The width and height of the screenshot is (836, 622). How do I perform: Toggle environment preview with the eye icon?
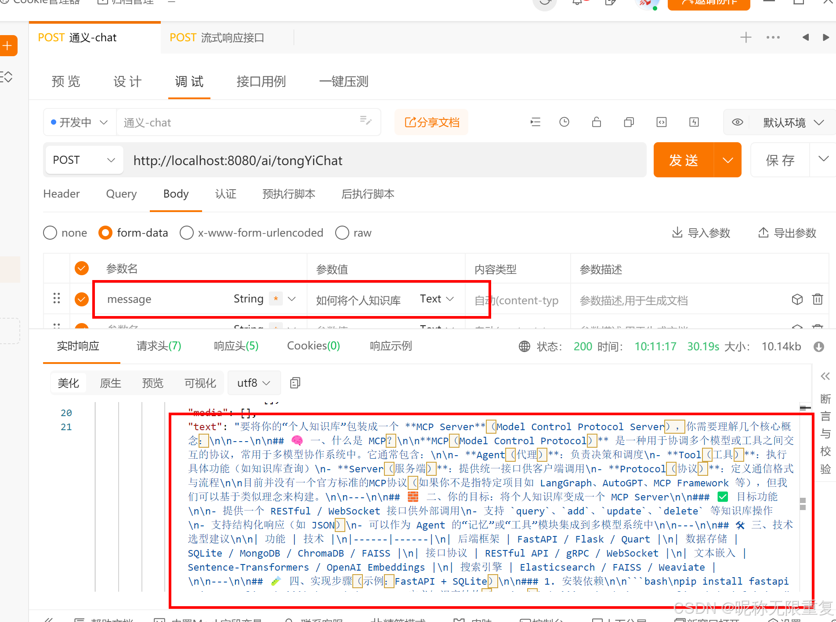point(737,122)
